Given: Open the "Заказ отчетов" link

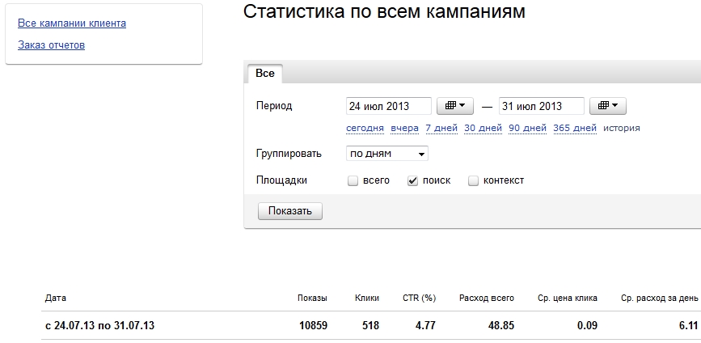Looking at the screenshot, I should tap(52, 45).
